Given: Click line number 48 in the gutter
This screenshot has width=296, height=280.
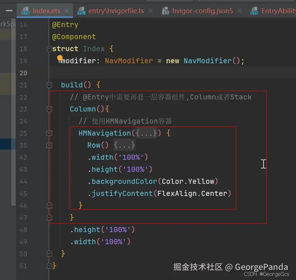Looking at the screenshot, I should pos(23,230).
